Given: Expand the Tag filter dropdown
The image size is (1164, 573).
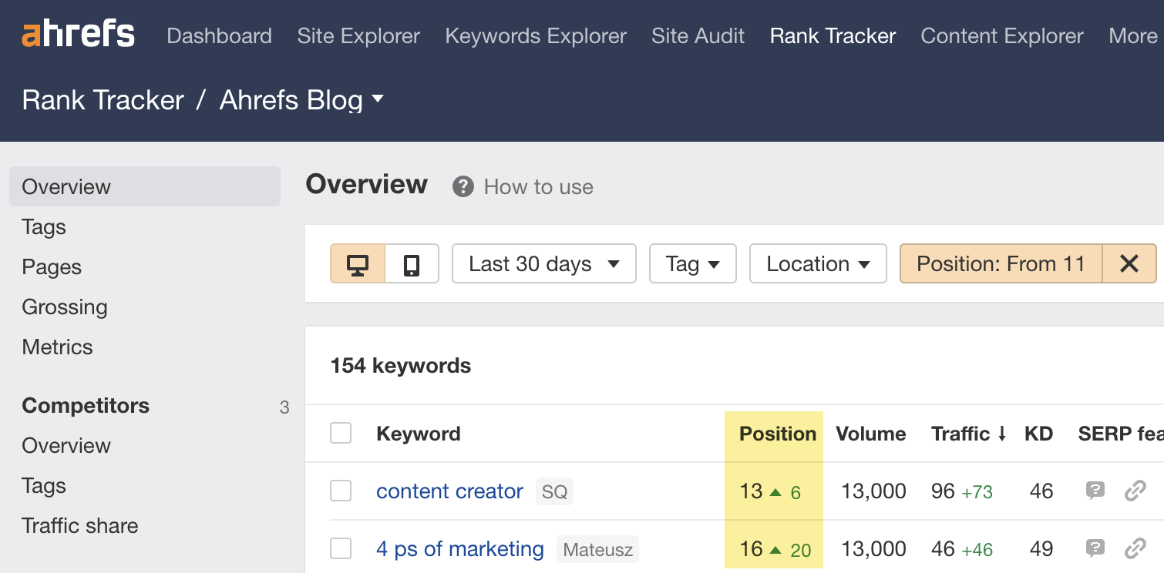Looking at the screenshot, I should tap(692, 264).
